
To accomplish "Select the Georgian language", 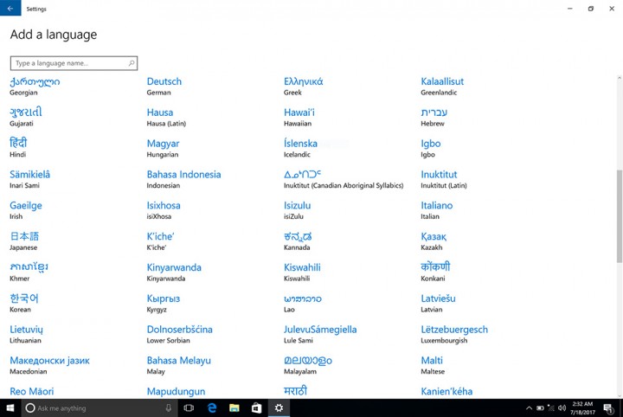I will 35,87.
